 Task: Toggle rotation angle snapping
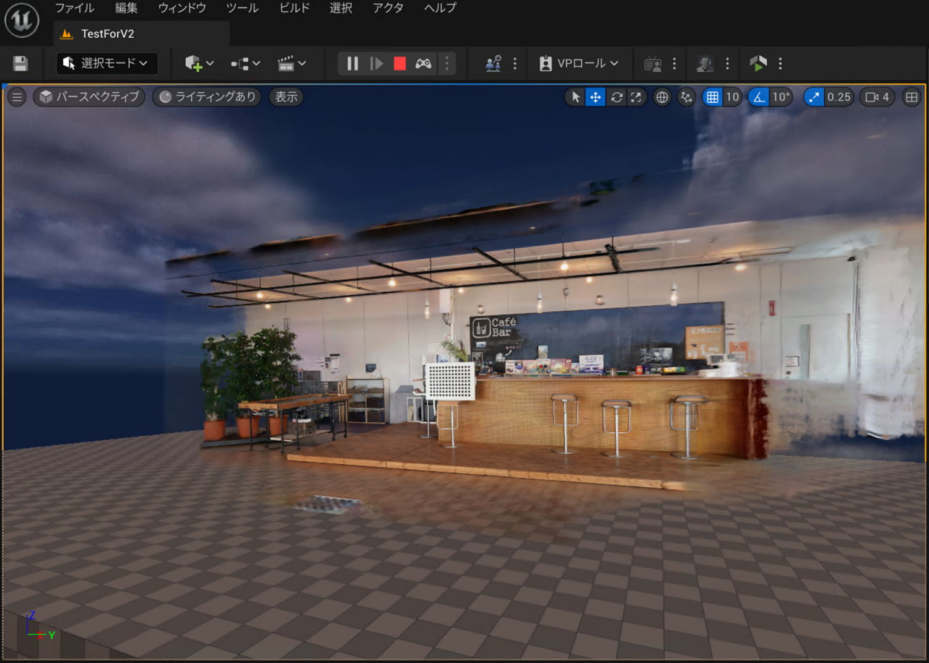pyautogui.click(x=759, y=97)
